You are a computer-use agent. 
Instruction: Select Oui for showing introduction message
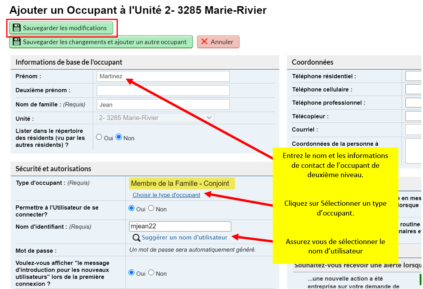point(131,273)
